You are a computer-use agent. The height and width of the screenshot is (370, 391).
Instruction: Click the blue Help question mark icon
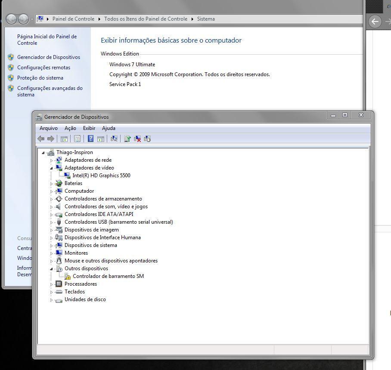click(90, 139)
